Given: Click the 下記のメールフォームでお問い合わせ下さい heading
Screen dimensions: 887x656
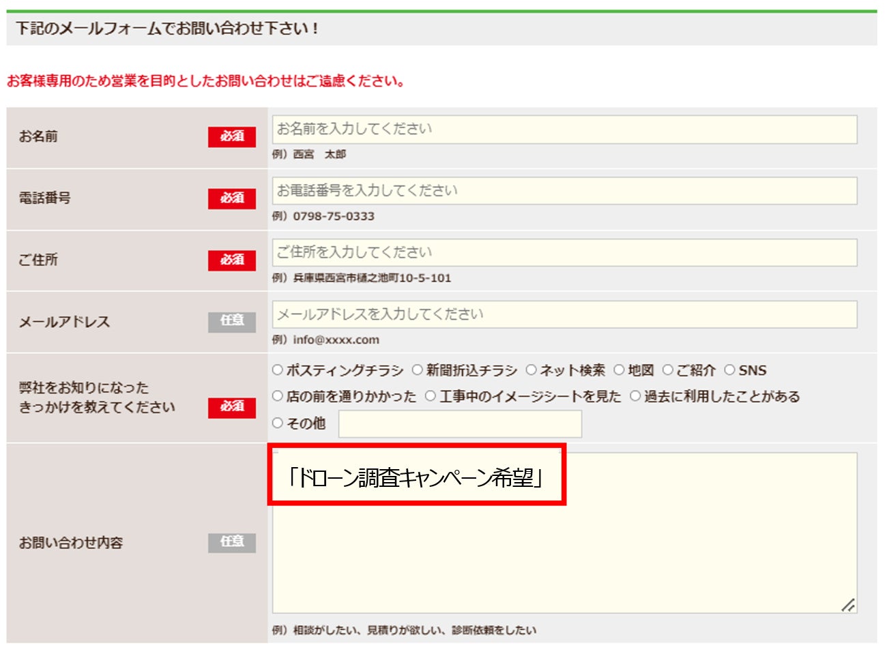Looking at the screenshot, I should pyautogui.click(x=167, y=29).
